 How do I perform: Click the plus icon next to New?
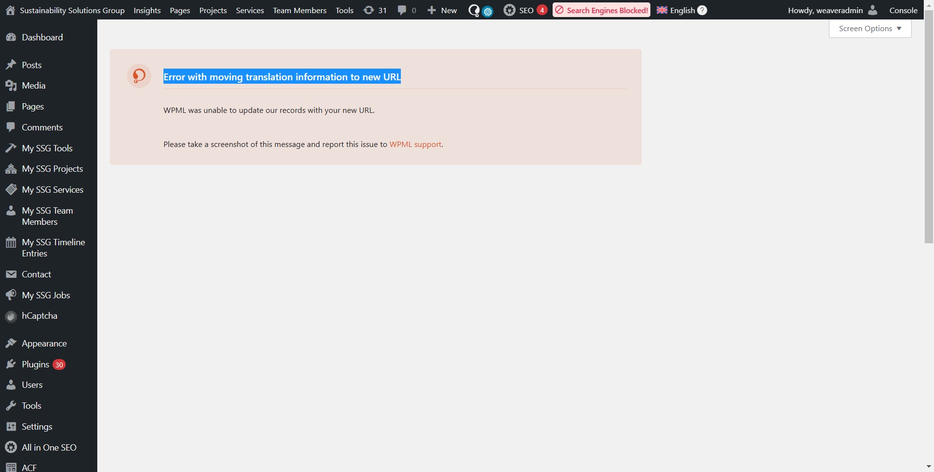[x=431, y=10]
